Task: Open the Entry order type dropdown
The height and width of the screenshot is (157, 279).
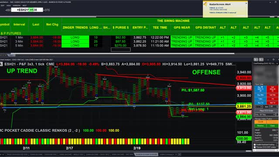Action: pos(265,114)
